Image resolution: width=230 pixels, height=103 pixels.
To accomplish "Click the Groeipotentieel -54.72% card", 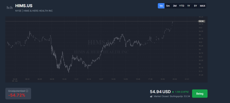I will (x=18, y=94).
